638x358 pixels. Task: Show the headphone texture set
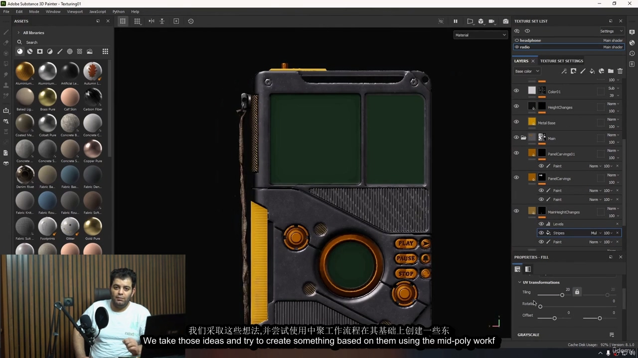[x=517, y=40]
